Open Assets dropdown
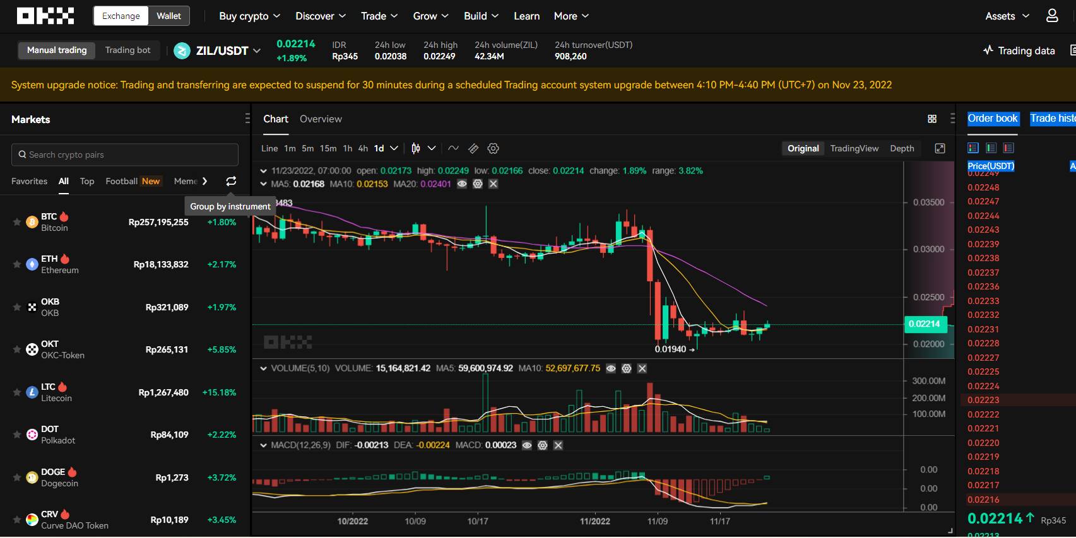This screenshot has width=1076, height=538. (1007, 16)
